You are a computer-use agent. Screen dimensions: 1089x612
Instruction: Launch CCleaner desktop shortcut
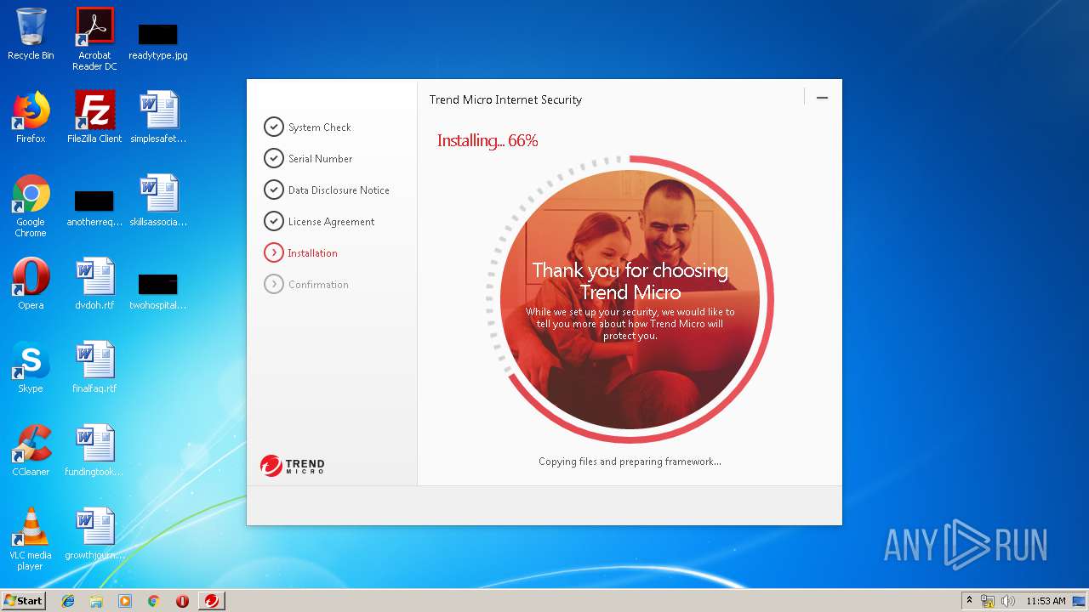pyautogui.click(x=31, y=451)
